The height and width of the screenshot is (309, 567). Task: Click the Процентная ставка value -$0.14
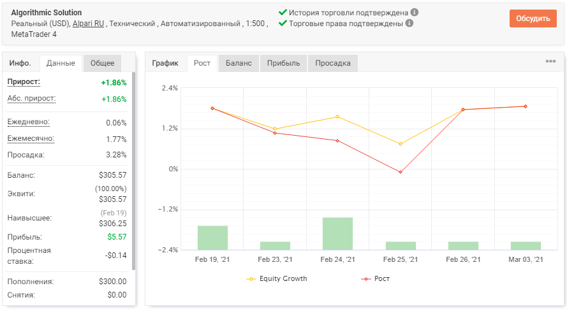[x=115, y=255]
